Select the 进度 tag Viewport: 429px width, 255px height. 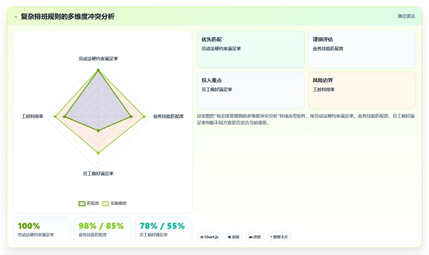pos(255,237)
